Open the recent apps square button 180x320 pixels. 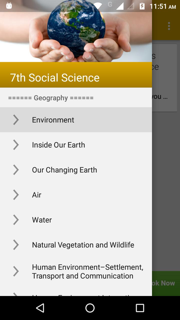point(140,308)
